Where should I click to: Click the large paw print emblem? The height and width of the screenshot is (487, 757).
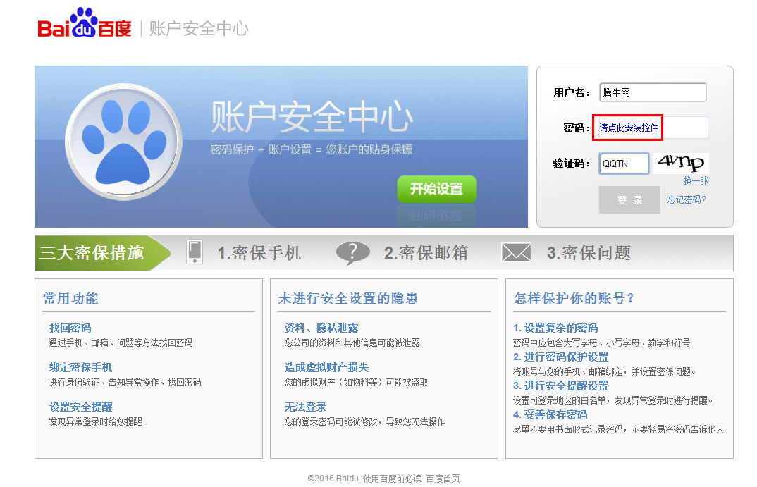click(123, 142)
